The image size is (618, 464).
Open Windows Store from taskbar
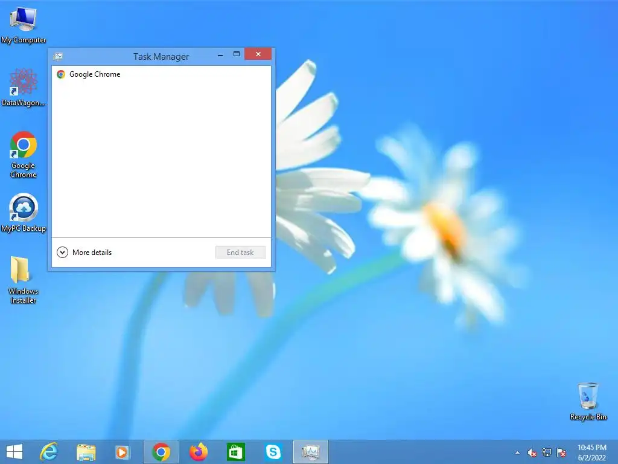[236, 452]
